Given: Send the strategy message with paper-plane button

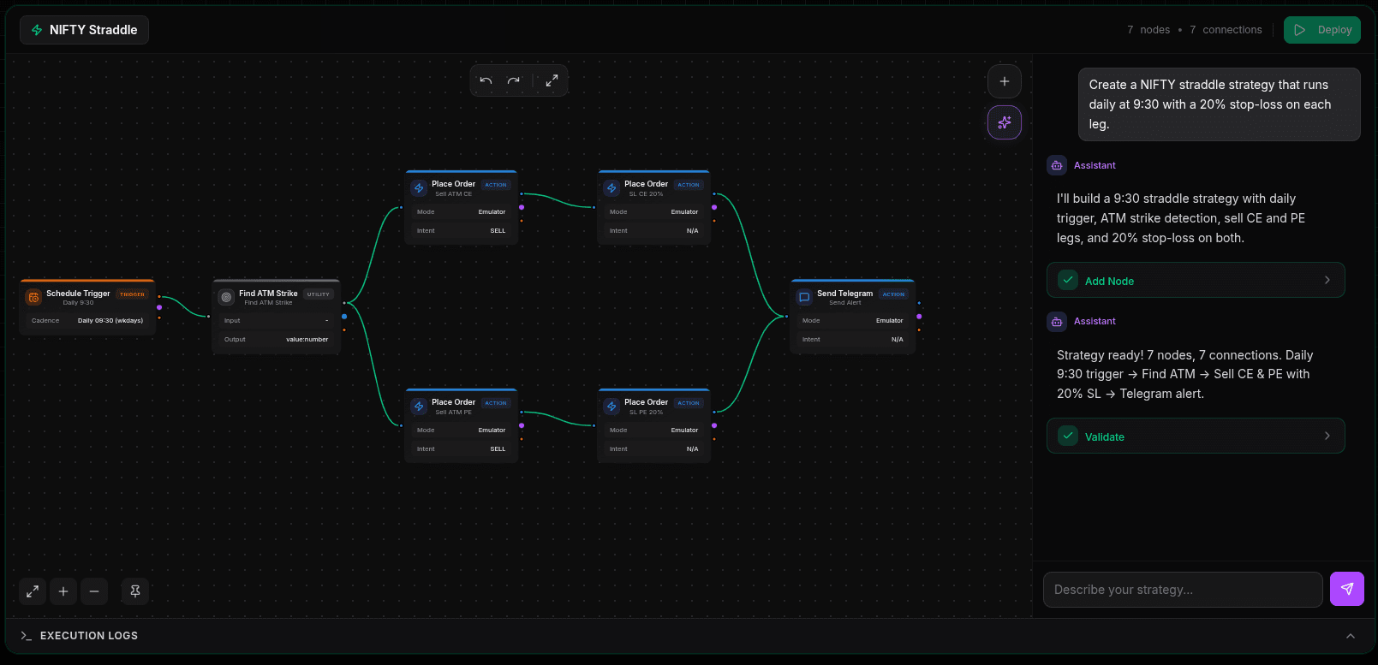Looking at the screenshot, I should [1347, 589].
